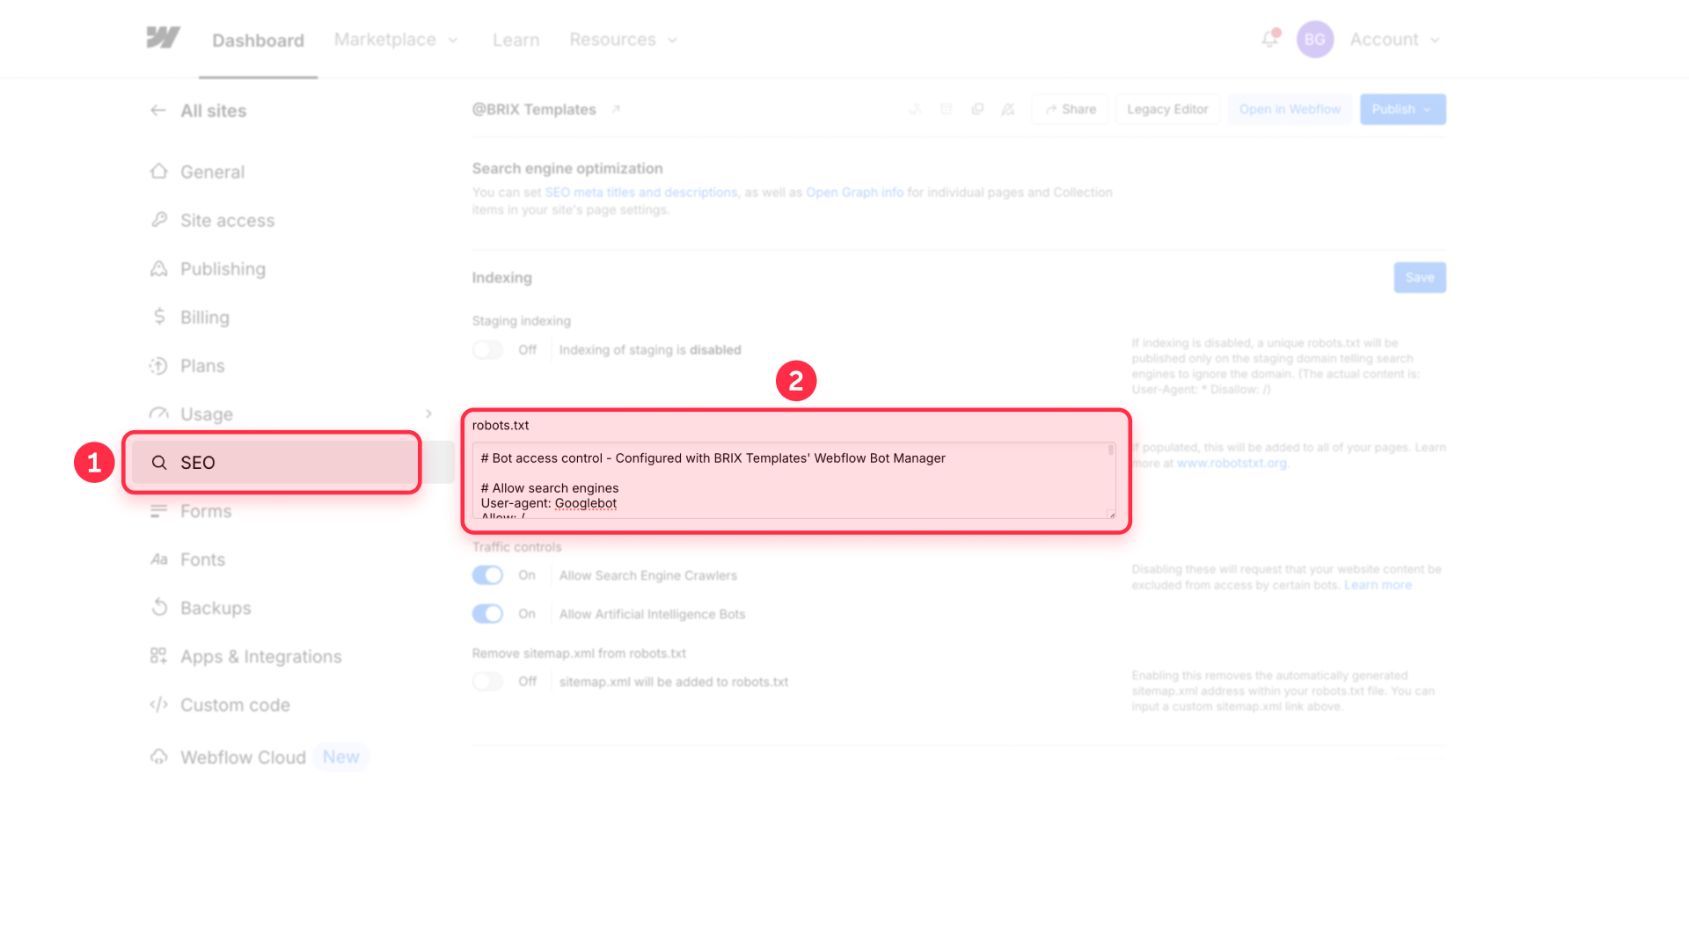Open the Backups settings page

click(216, 608)
